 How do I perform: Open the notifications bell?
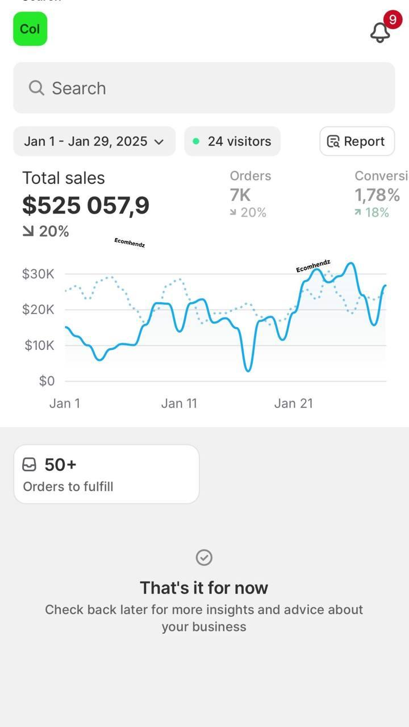point(379,32)
